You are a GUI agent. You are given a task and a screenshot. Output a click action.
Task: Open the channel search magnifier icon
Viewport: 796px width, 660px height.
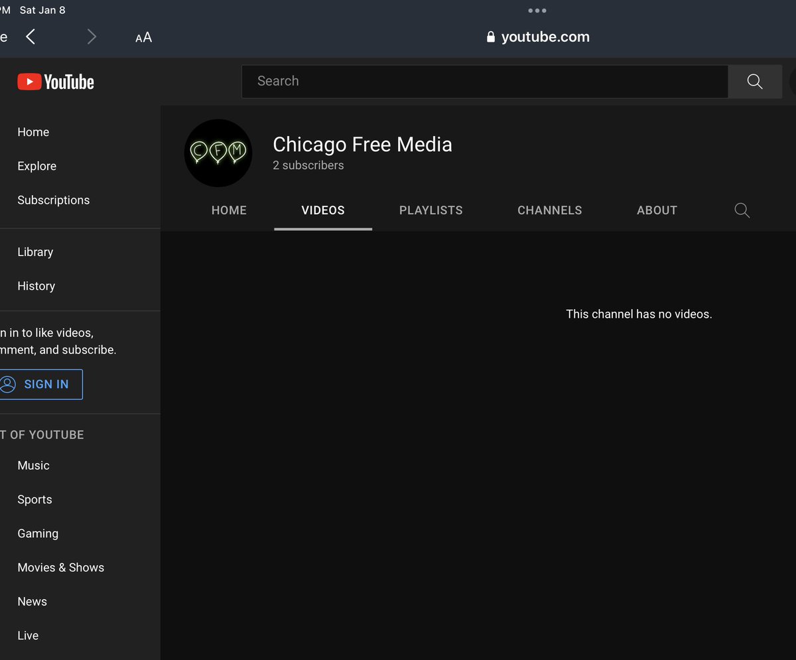coord(742,210)
